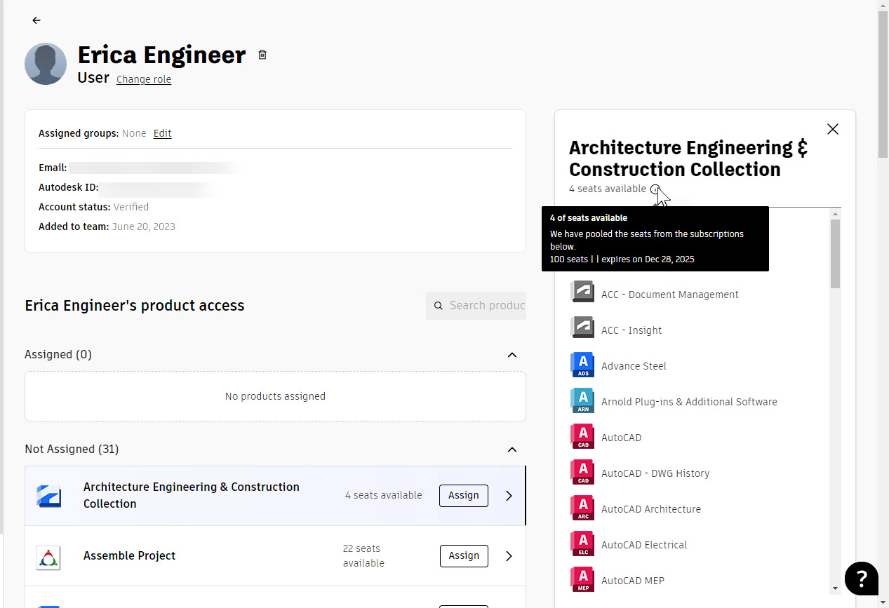The image size is (889, 608).
Task: Select AutoCAD Electrical text
Action: pos(644,545)
